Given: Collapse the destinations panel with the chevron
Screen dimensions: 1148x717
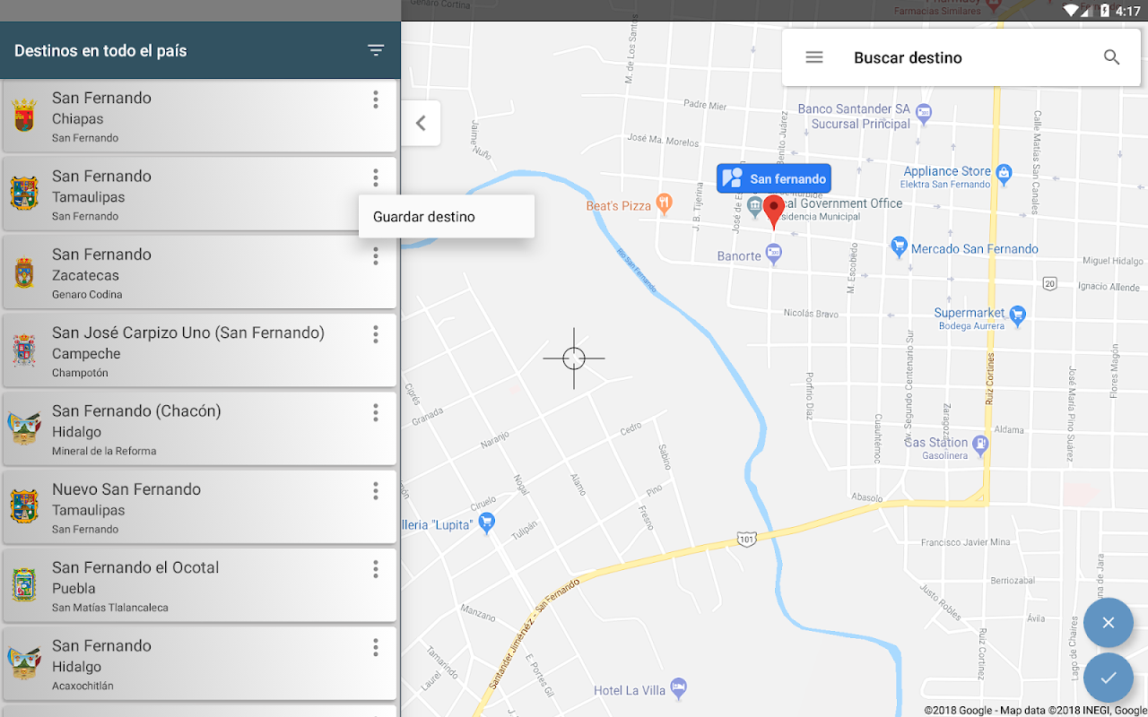Looking at the screenshot, I should (421, 124).
